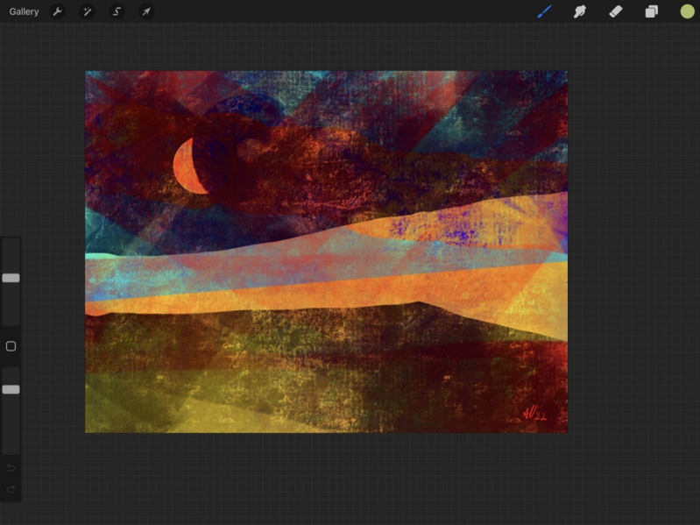Open the Layers panel

tap(651, 12)
